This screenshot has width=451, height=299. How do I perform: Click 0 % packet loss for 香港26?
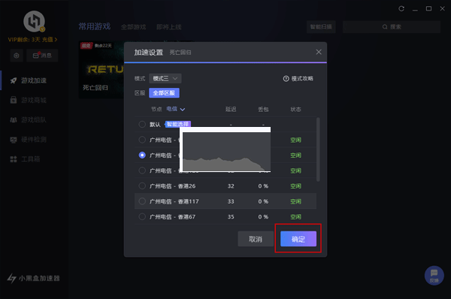[x=263, y=186]
